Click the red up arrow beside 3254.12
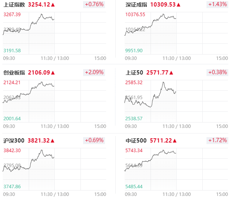The width and height of the screenshot is (231, 199). click(53, 5)
